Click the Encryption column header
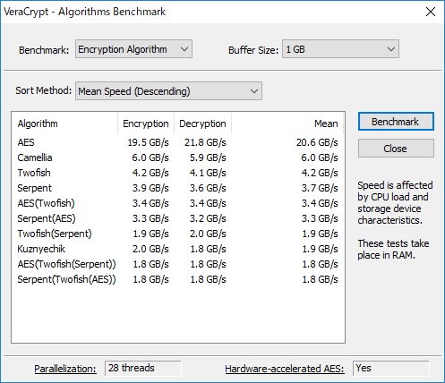Viewport: 445px width, 383px height. point(146,123)
